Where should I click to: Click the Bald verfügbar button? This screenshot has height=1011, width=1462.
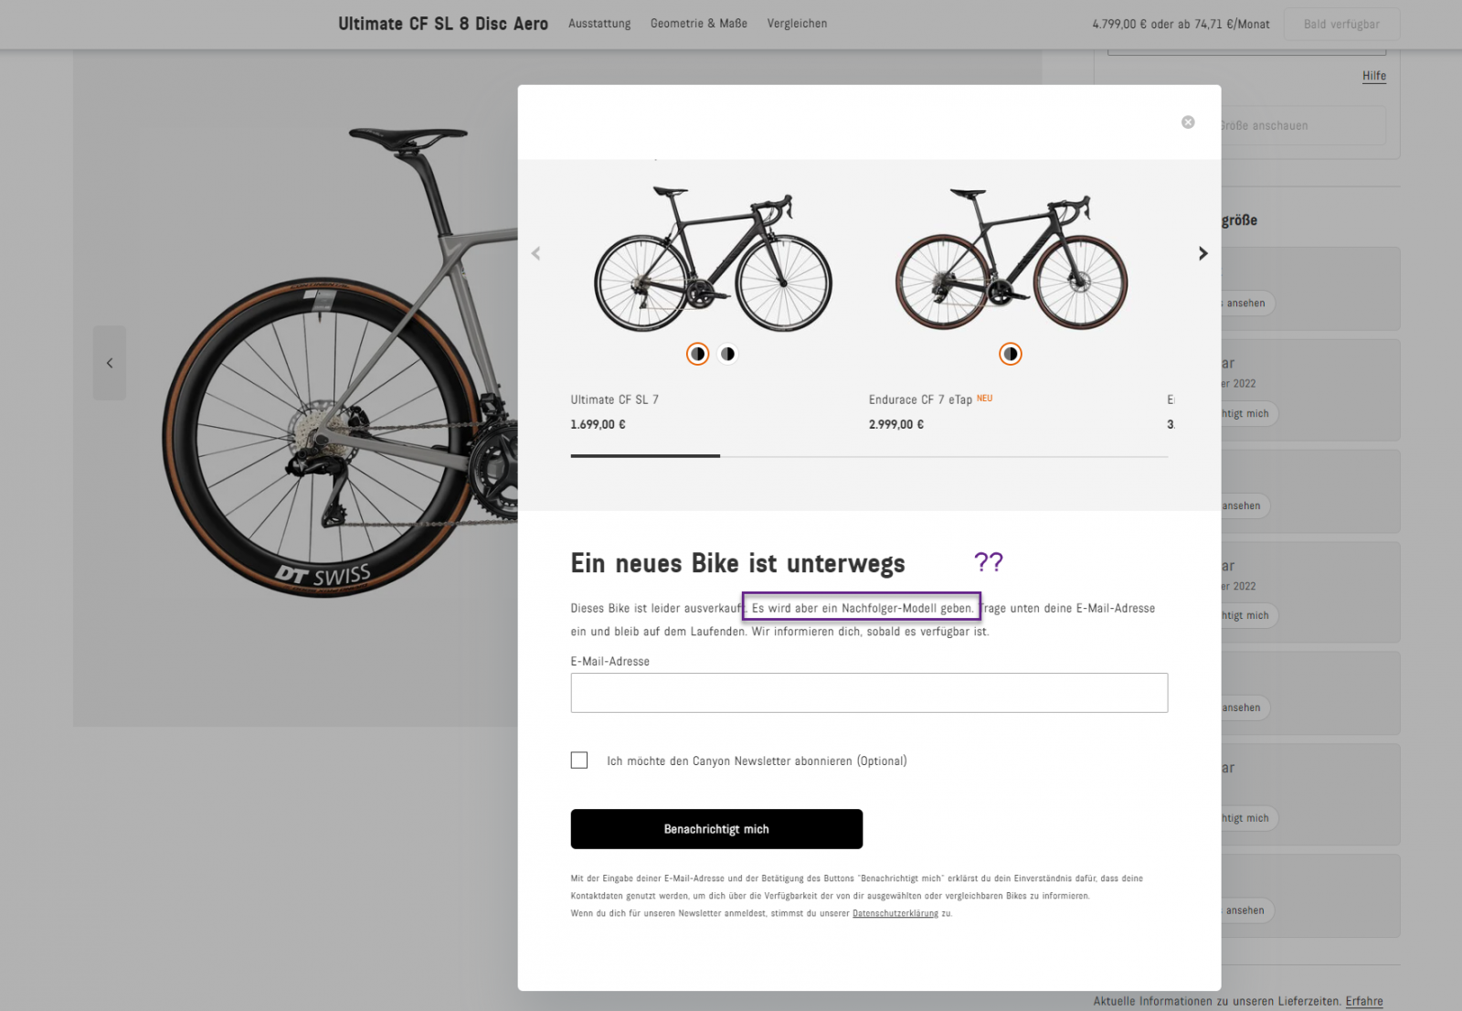1340,25
